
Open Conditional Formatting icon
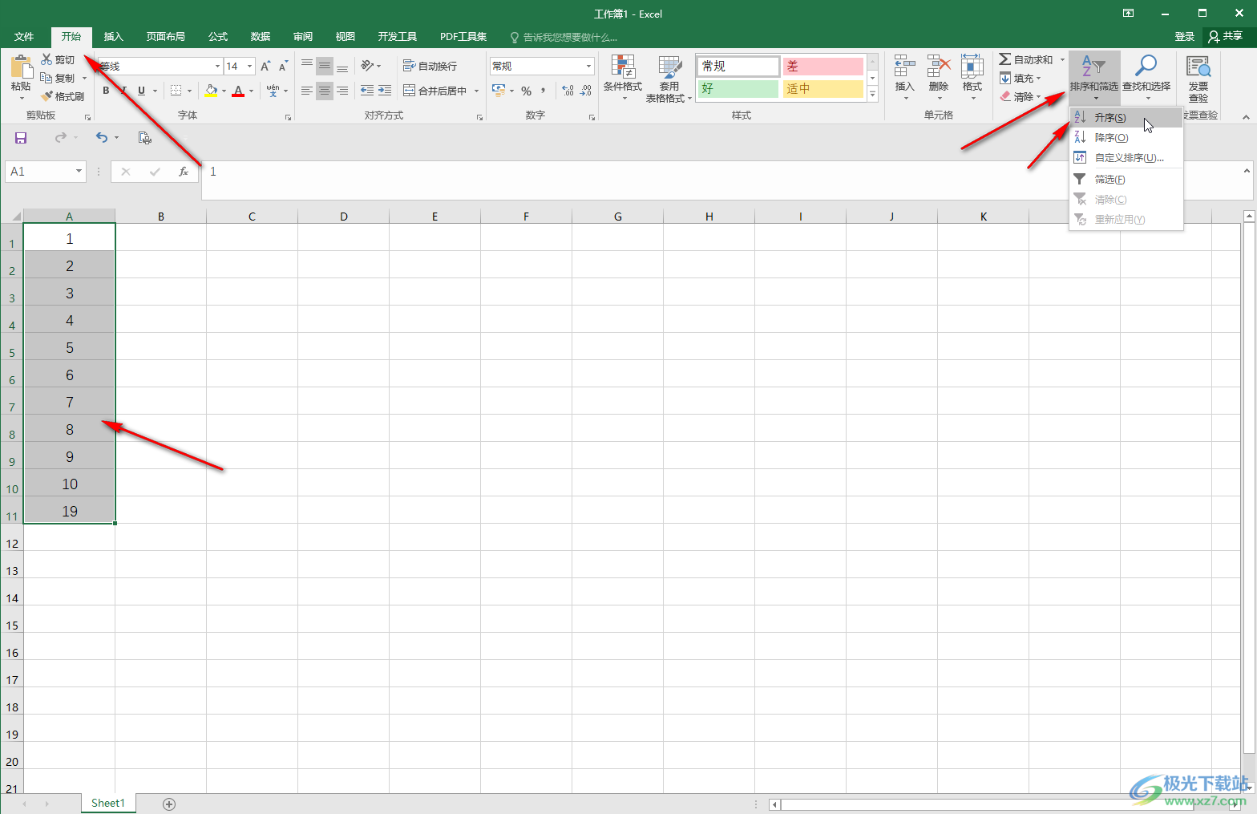tap(623, 67)
